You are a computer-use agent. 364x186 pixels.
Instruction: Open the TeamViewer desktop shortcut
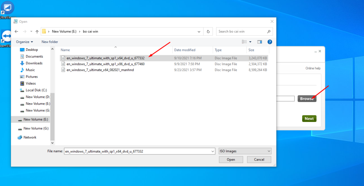click(6, 38)
